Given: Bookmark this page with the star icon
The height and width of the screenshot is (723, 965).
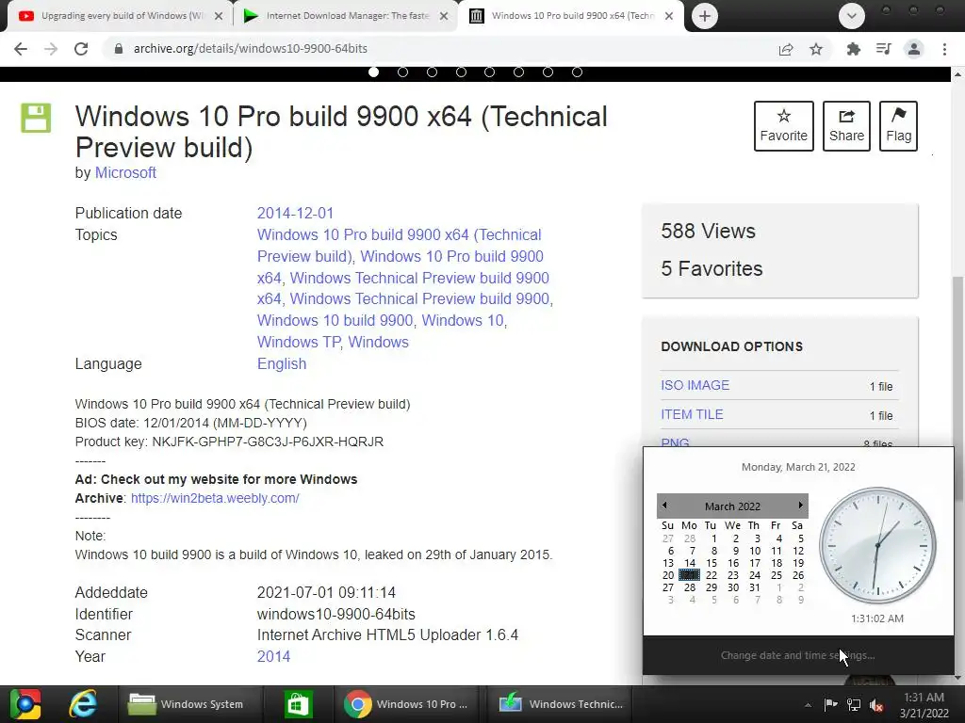Looking at the screenshot, I should [x=816, y=49].
